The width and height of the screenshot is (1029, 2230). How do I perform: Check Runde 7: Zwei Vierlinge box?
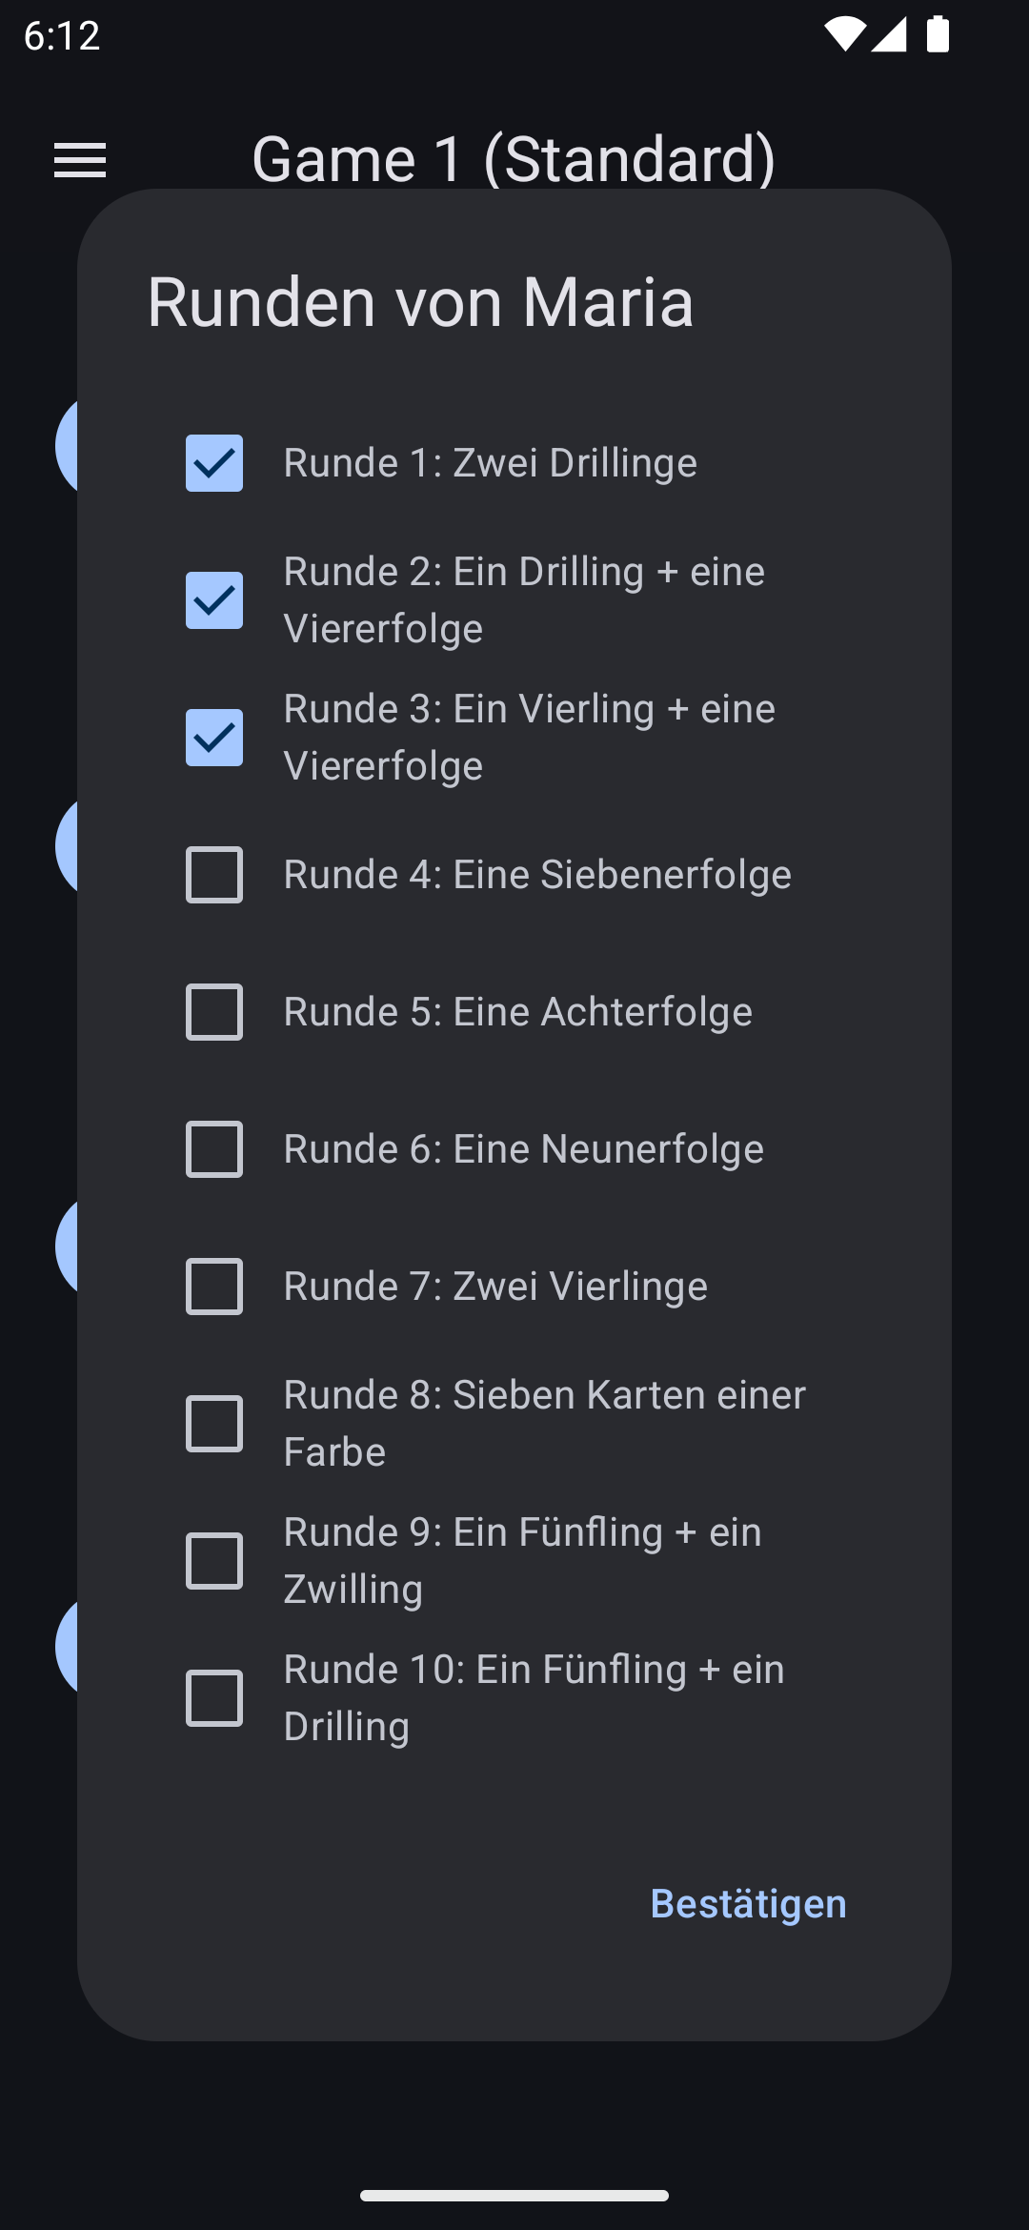[214, 1287]
